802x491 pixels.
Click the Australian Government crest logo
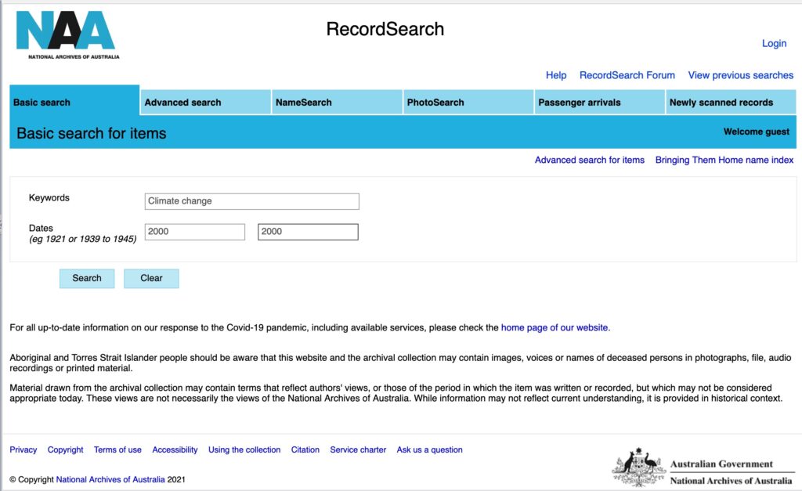[638, 468]
